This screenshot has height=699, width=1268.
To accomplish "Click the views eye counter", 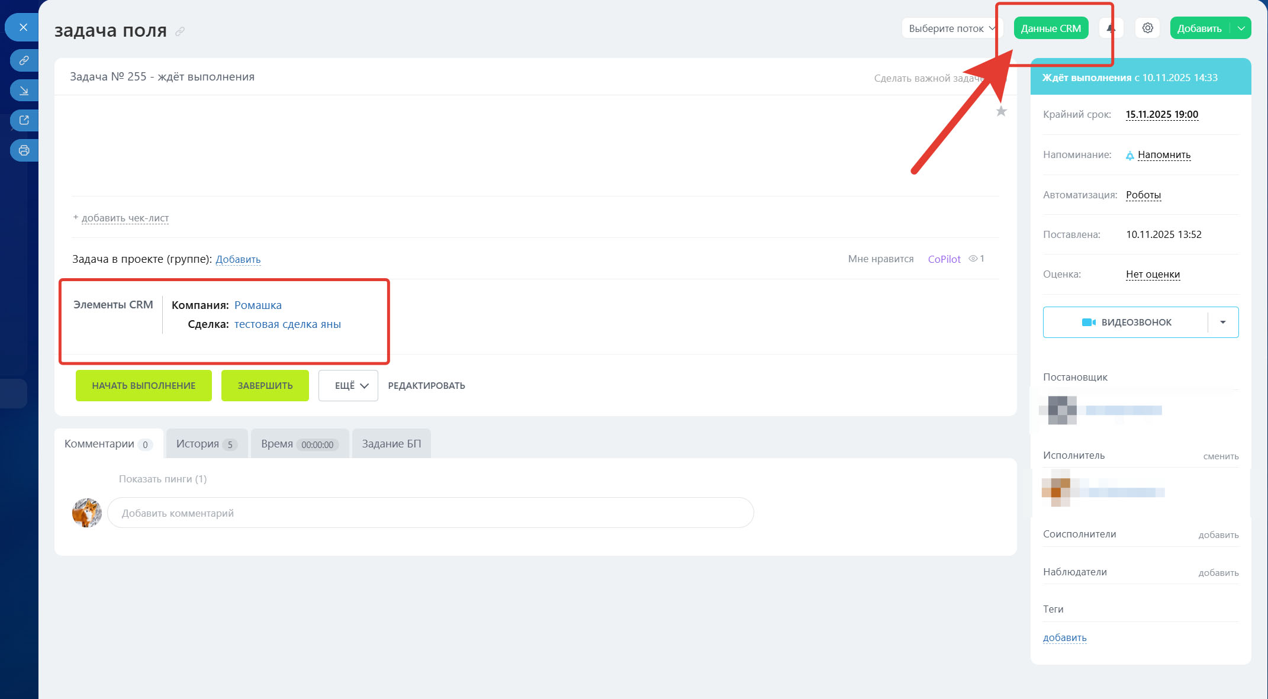I will pos(976,259).
